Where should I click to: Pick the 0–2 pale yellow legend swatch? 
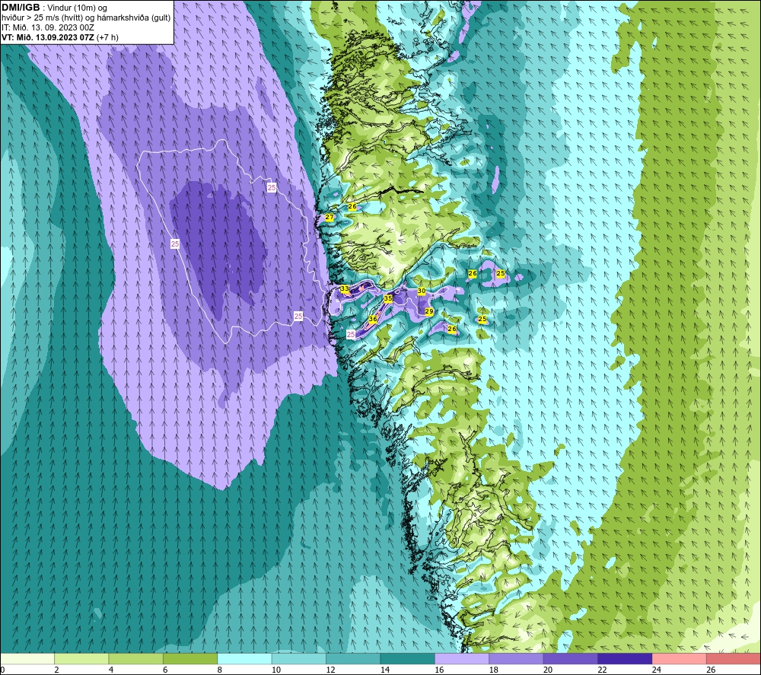[x=27, y=658]
